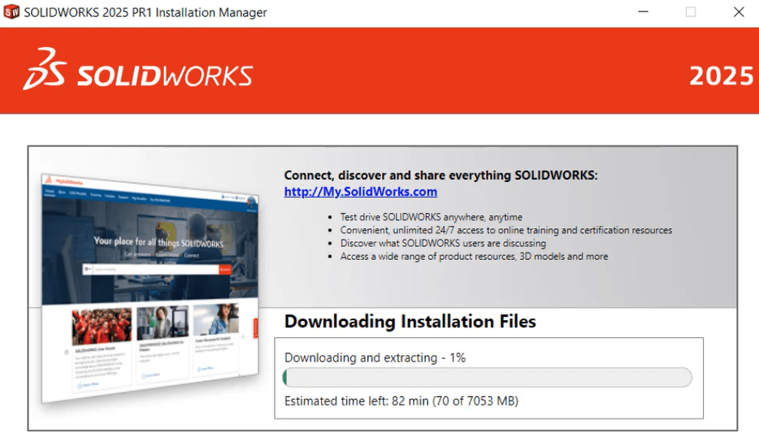Image resolution: width=759 pixels, height=433 pixels.
Task: Click the MySolidWorks logo in preview image
Action: tap(63, 180)
